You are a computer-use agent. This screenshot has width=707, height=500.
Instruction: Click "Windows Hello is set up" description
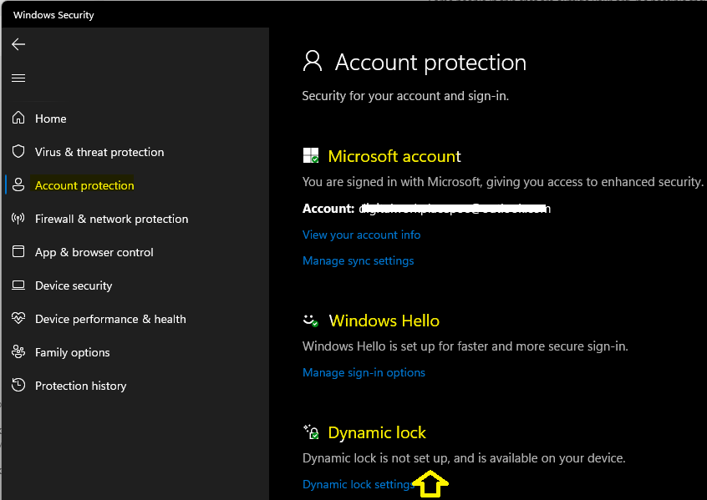(465, 346)
